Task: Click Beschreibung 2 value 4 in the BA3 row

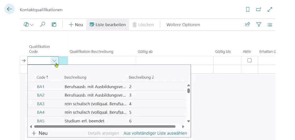Action: click(130, 104)
